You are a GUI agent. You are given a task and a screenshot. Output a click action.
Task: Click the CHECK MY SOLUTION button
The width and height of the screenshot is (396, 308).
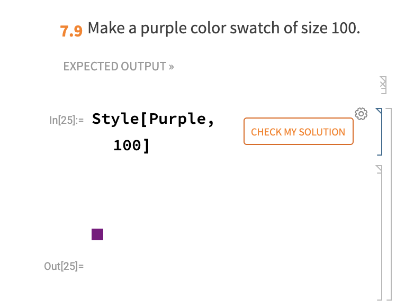click(298, 131)
